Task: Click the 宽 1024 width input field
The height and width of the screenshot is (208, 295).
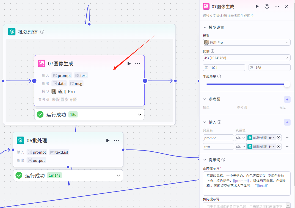Action: (224, 67)
